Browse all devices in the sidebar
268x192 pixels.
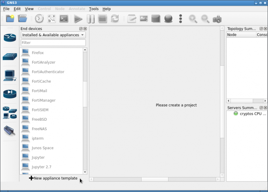click(10, 113)
